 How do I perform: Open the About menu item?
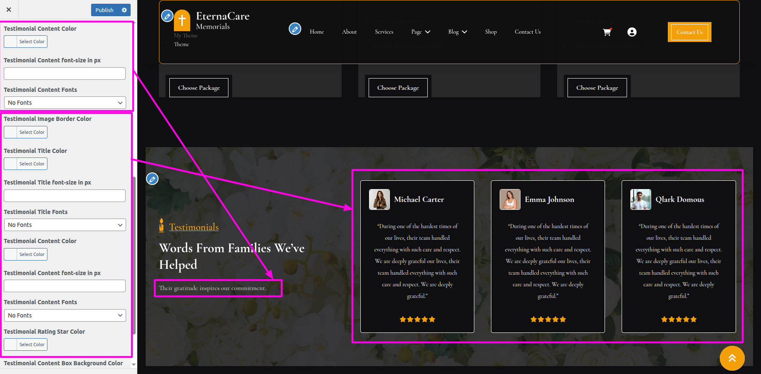tap(349, 32)
